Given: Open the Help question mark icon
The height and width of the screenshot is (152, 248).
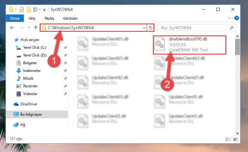Looking at the screenshot, I should (237, 18).
